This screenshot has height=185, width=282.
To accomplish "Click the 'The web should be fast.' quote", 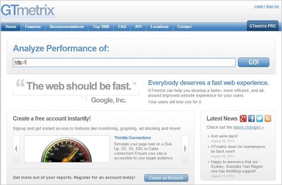I will (79, 86).
